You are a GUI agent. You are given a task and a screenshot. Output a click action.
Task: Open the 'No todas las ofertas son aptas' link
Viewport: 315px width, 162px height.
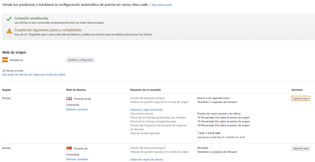[x=34, y=75]
